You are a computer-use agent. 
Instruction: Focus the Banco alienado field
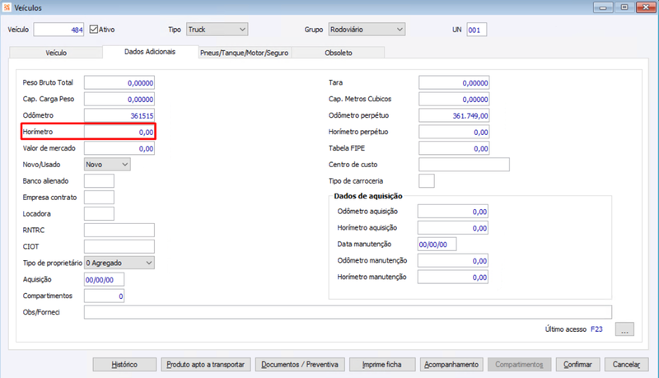click(x=99, y=181)
